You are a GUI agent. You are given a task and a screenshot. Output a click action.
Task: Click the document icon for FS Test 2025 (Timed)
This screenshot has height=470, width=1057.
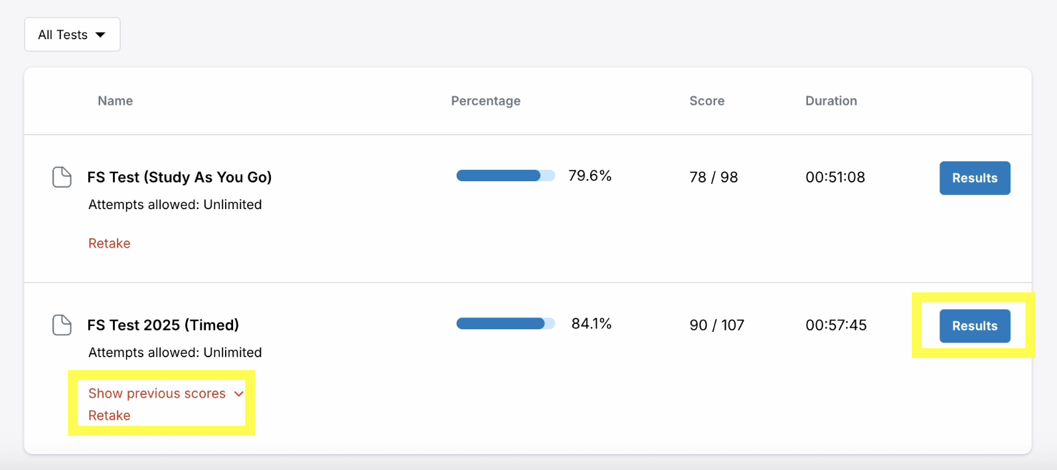point(62,325)
